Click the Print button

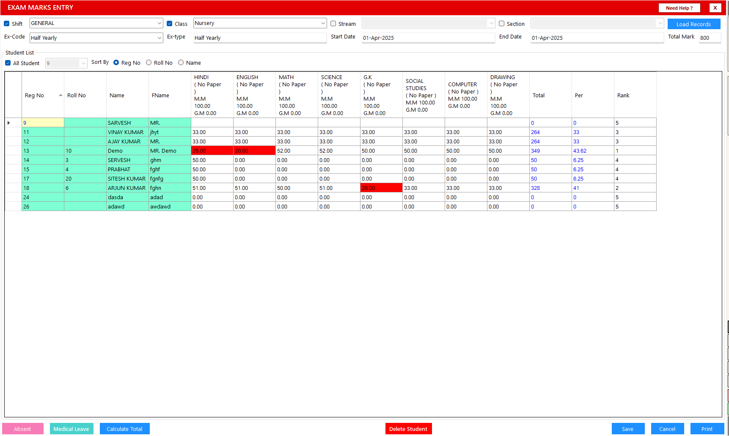tap(707, 429)
